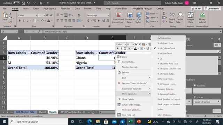Image resolution: width=223 pixels, height=125 pixels.
Task: Toggle Bold formatting in ribbon
Action: [20, 21]
